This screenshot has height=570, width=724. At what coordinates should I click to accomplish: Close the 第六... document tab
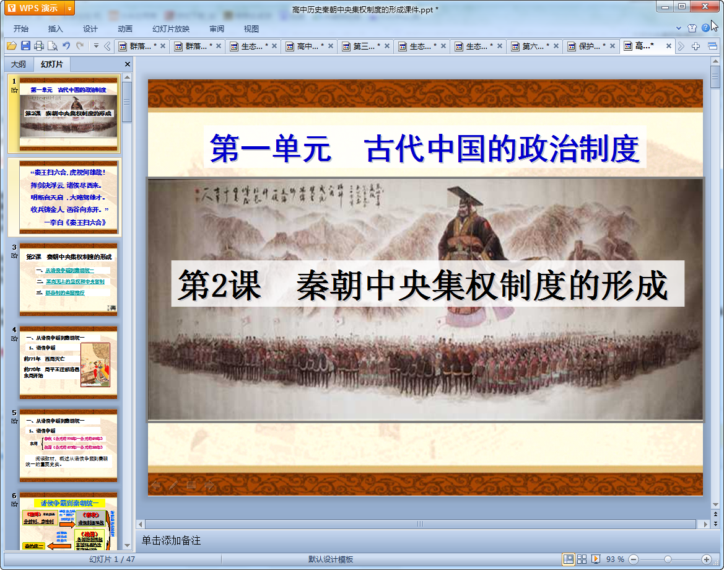pos(556,46)
